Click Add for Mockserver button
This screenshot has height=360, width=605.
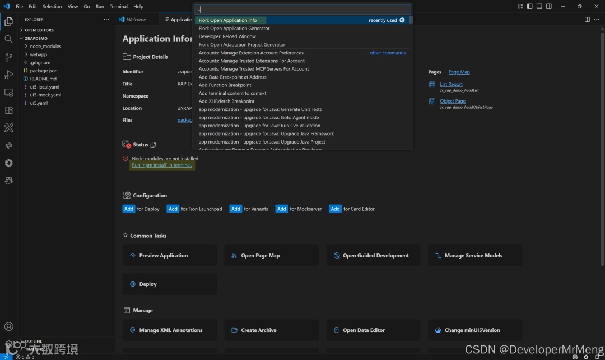[x=282, y=209]
